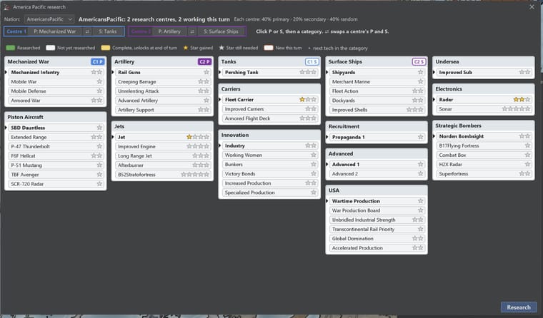Image resolution: width=543 pixels, height=318 pixels.
Task: Select Centre 2 primary Artillery slot
Action: click(x=169, y=31)
